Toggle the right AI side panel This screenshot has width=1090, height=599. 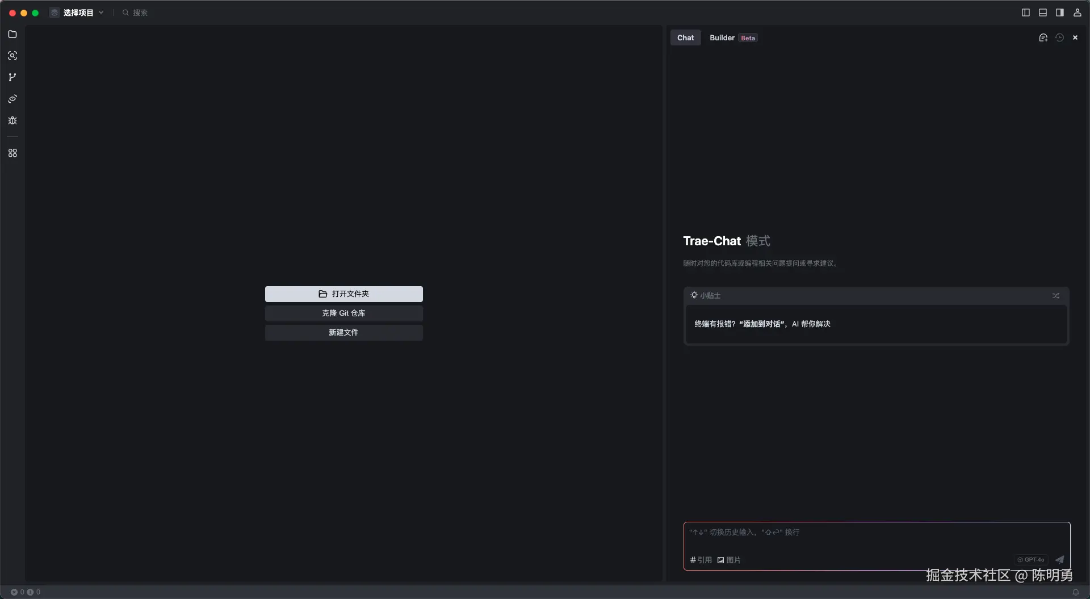1060,12
